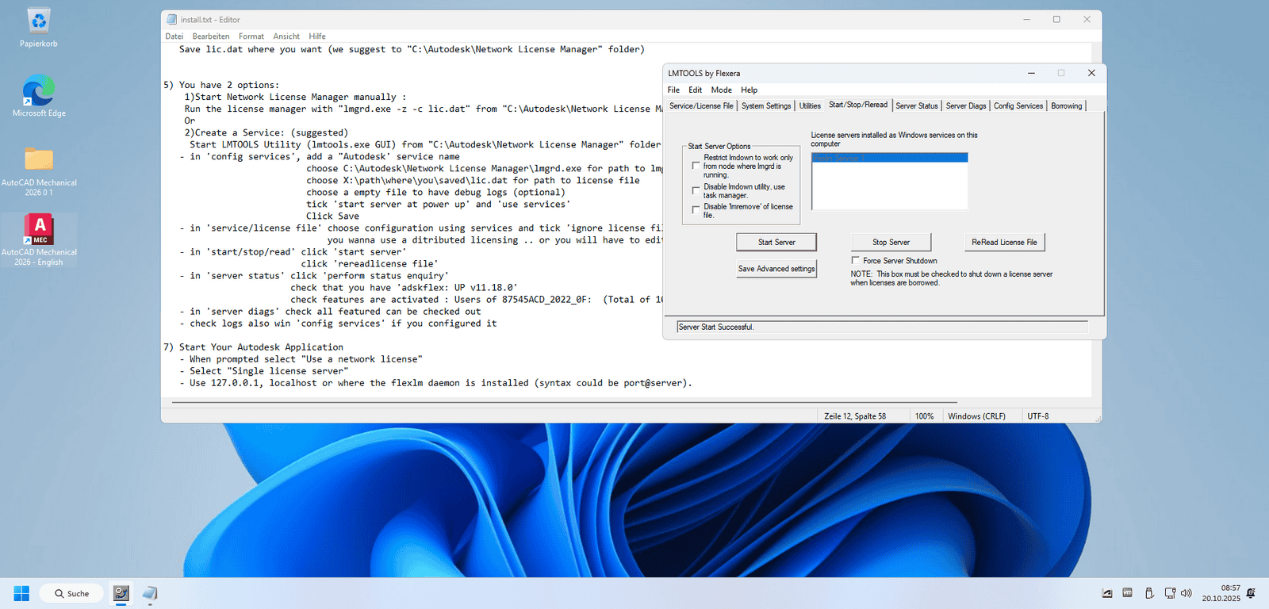This screenshot has height=609, width=1269.
Task: Tick the Force Server Shutdown checkbox
Action: [855, 260]
